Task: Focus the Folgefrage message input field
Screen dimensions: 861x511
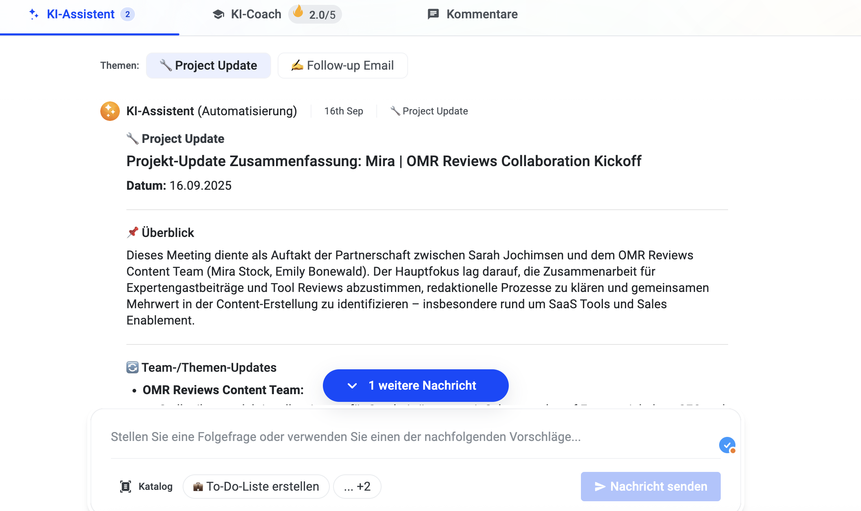Action: [x=408, y=437]
